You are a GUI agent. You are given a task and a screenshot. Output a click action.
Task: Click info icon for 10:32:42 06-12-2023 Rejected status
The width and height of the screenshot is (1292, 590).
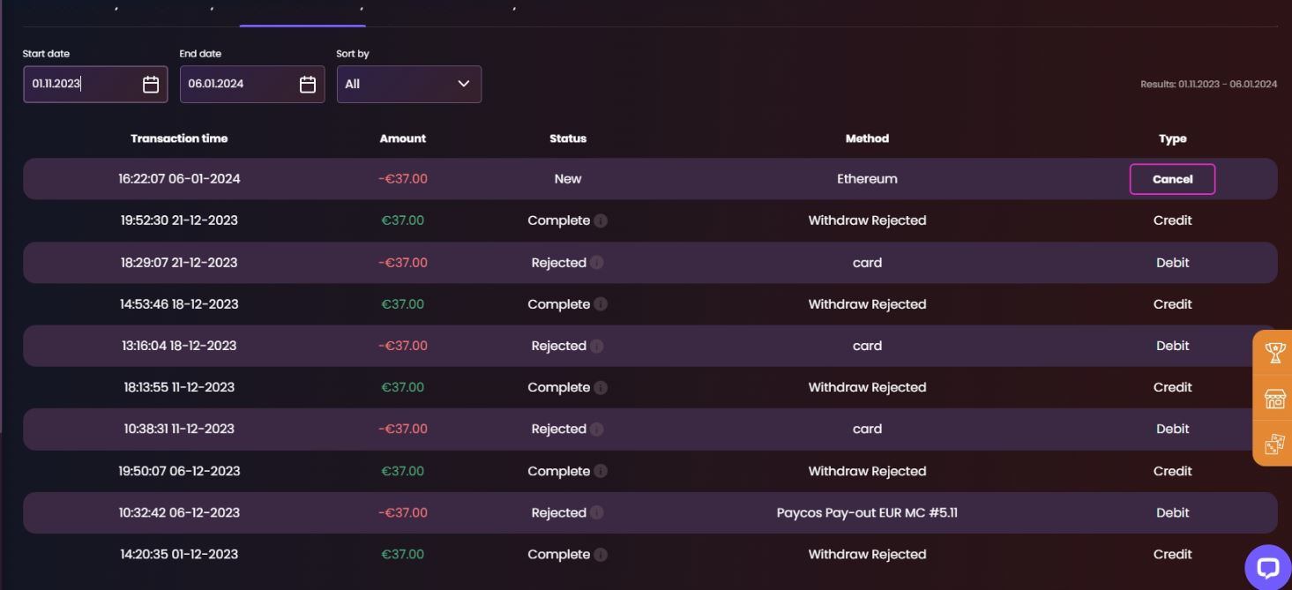tap(597, 512)
